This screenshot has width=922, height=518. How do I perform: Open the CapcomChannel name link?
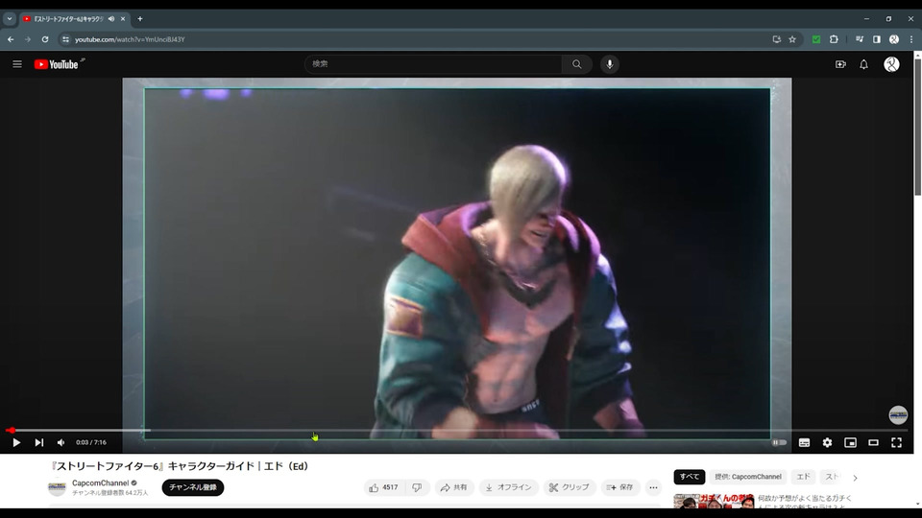100,483
